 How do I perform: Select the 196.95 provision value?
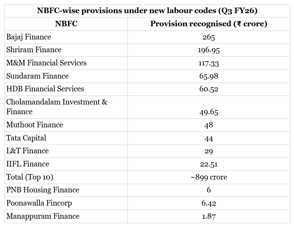(208, 50)
